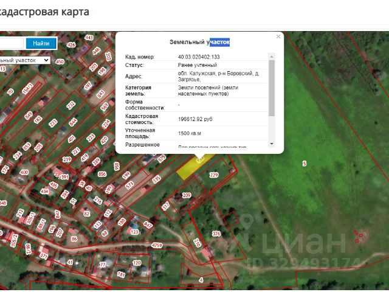Select parcel label 4 at bottom
Image resolution: width=389 pixels, height=292 pixels.
tap(201, 280)
